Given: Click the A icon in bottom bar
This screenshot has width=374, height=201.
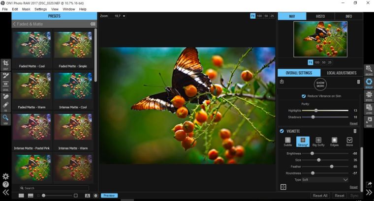Looking at the screenshot, I should [x=88, y=196].
